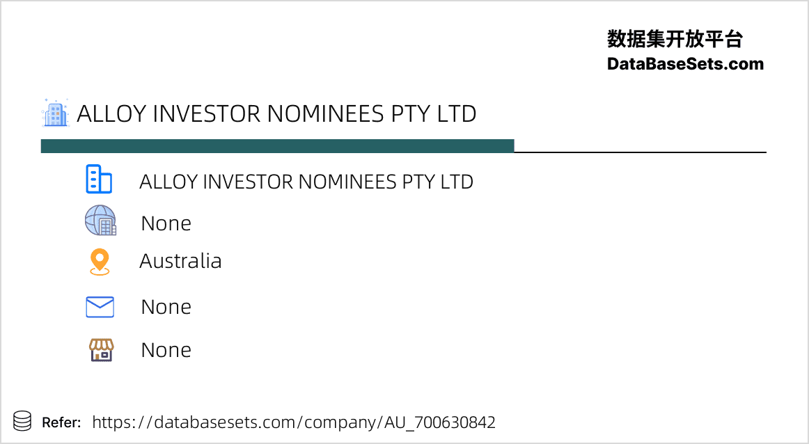Click the dark teal bar under the title

coord(278,146)
